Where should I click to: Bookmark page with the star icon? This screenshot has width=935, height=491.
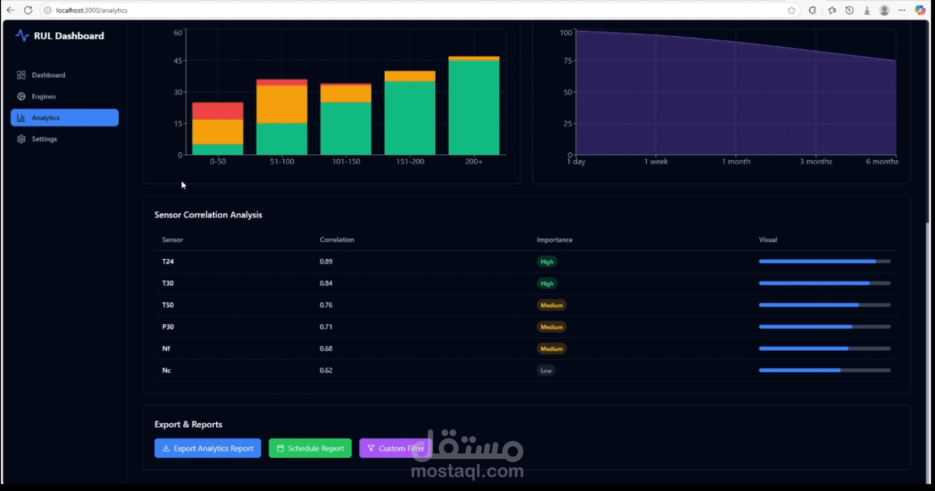pyautogui.click(x=791, y=10)
